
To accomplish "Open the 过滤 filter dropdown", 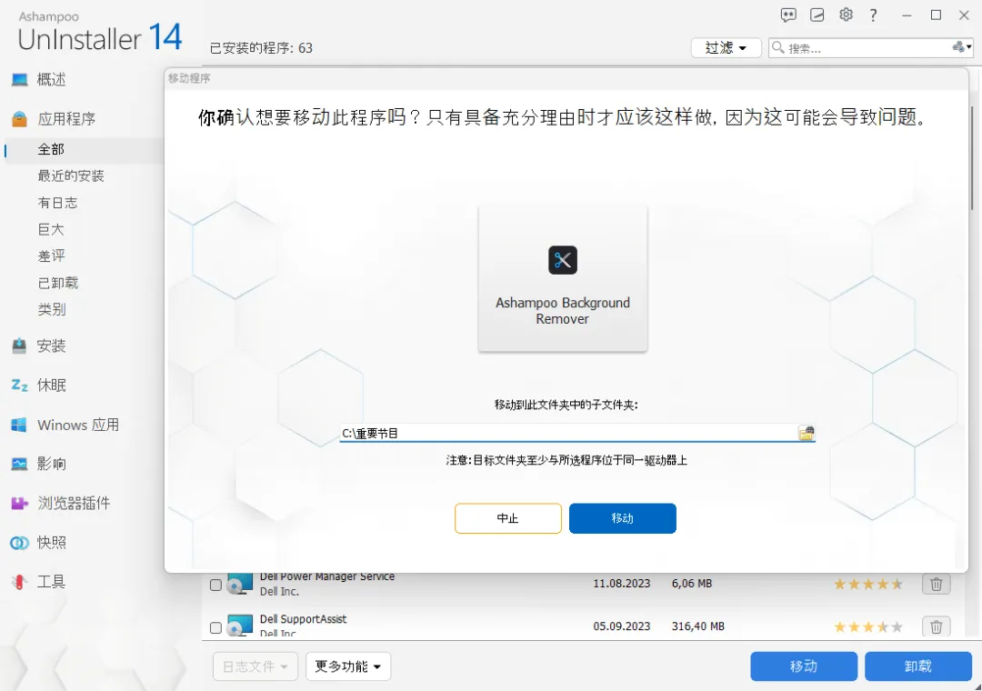I will [726, 47].
